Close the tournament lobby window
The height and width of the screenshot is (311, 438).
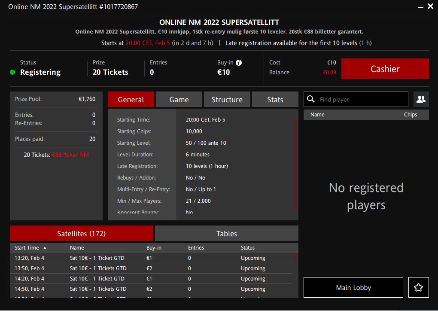[430, 6]
